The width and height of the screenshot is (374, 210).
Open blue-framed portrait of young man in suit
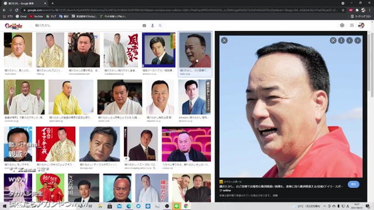pos(158,50)
